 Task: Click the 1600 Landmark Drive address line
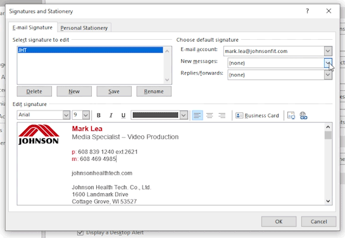(100, 194)
